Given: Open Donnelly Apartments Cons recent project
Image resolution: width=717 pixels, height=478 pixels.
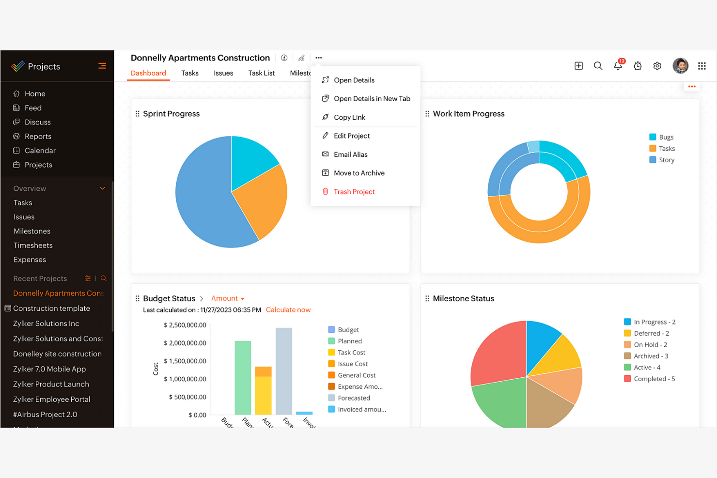Looking at the screenshot, I should coord(57,293).
